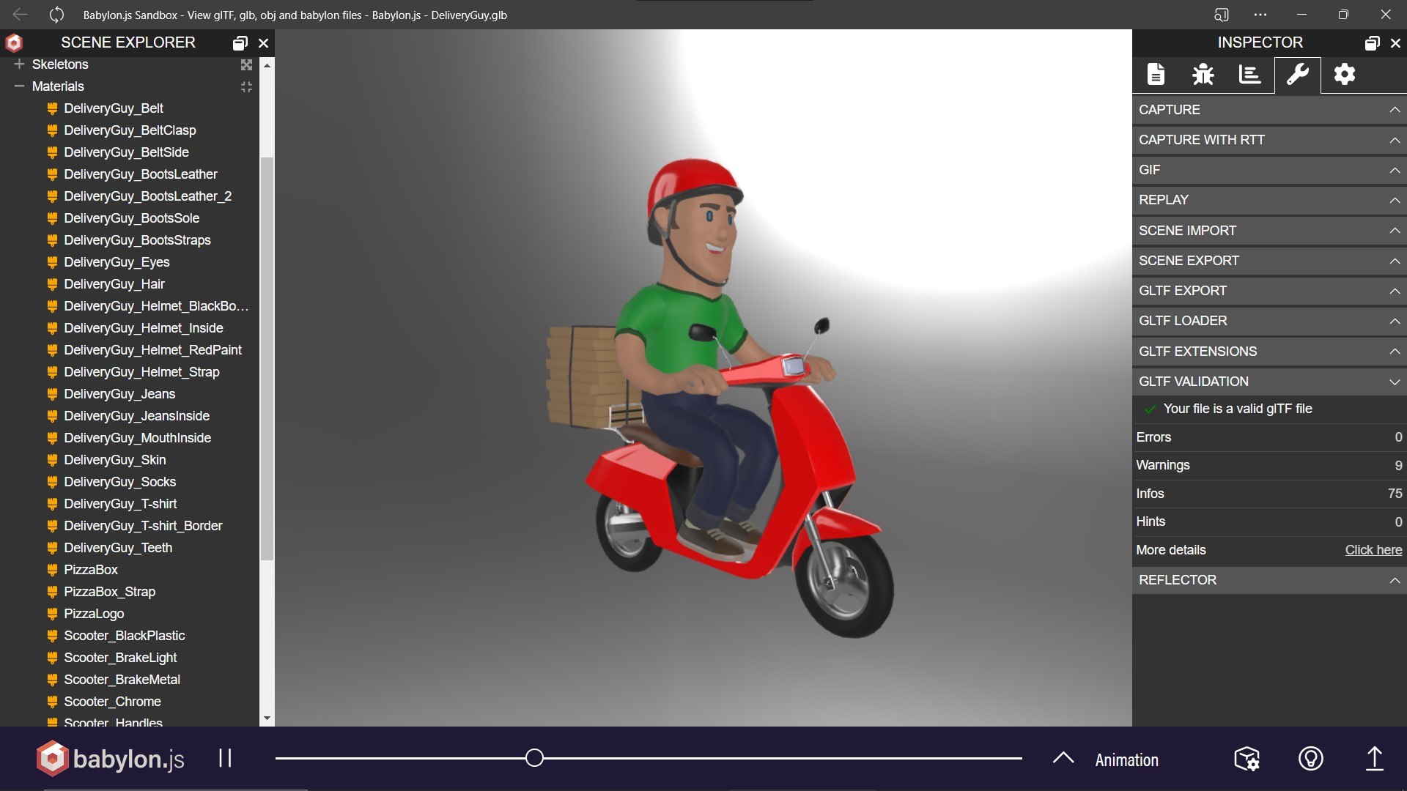The height and width of the screenshot is (791, 1407).
Task: Click the upload file arrow icon
Action: (1374, 759)
